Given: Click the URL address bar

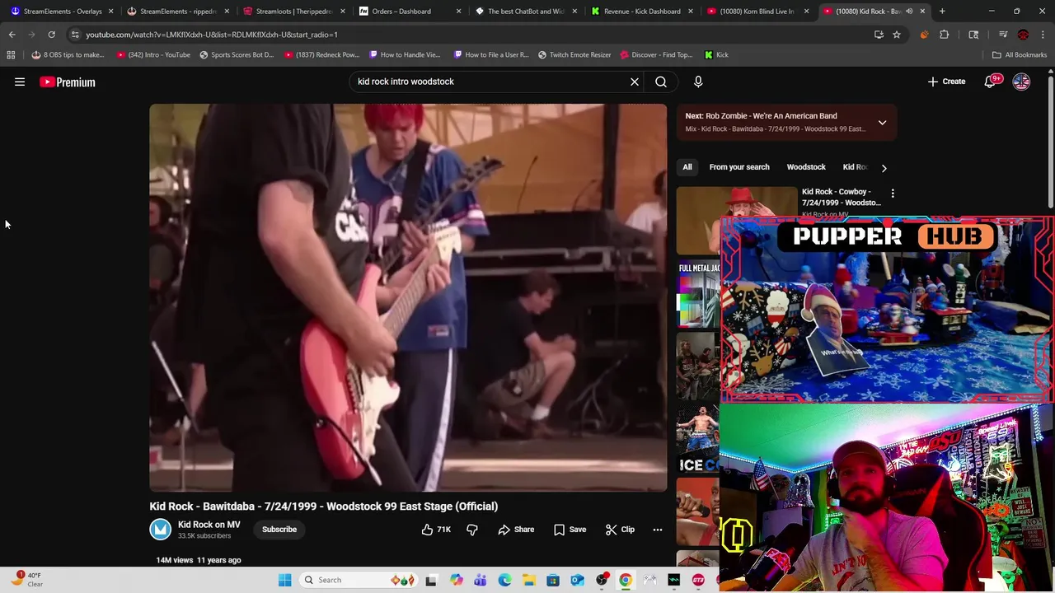Looking at the screenshot, I should [x=470, y=35].
